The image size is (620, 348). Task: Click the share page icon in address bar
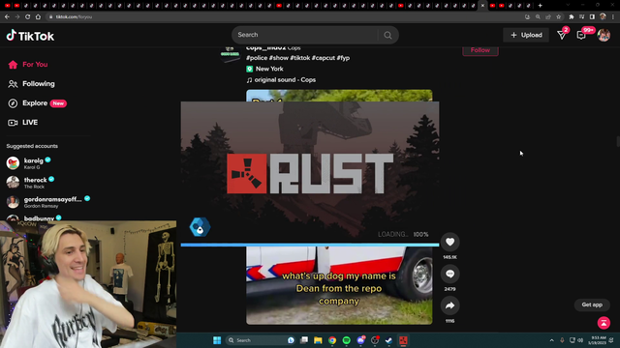point(548,17)
